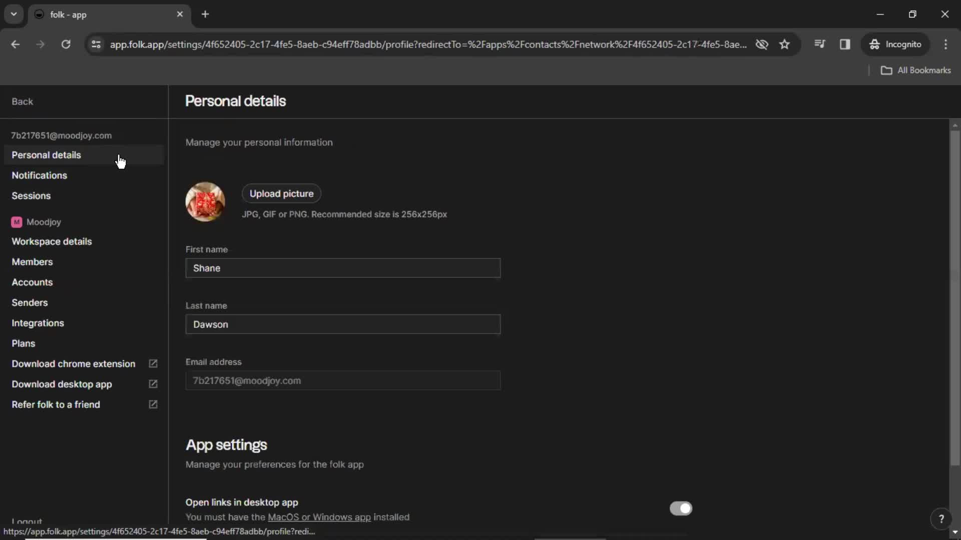This screenshot has width=961, height=540.
Task: Click the Folk app favicon icon
Action: click(40, 14)
